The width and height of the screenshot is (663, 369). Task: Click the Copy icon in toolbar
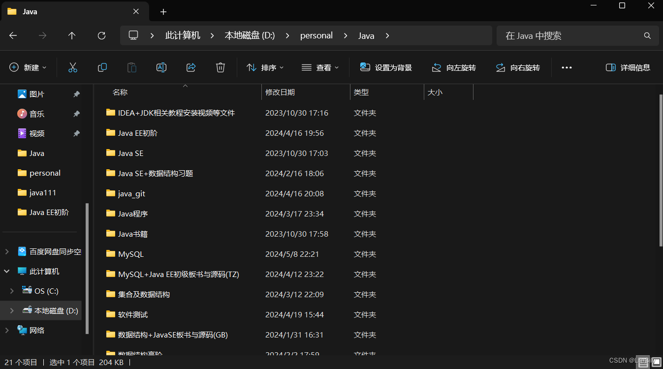[x=102, y=67]
